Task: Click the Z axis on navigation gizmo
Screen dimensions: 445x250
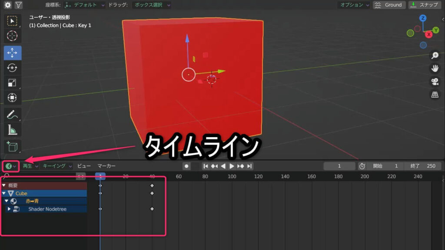Action: (423, 18)
